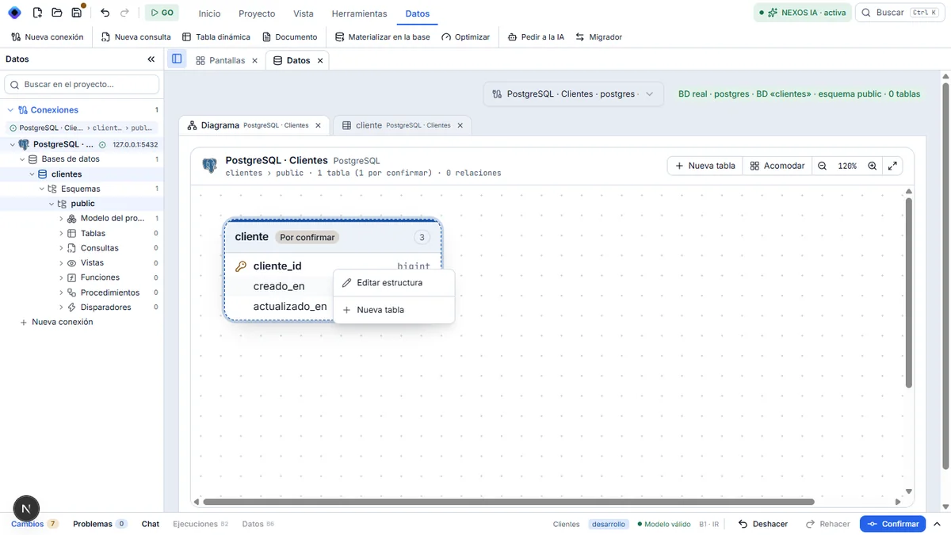Collapse the Esquemas node
This screenshot has height=535, width=951.
(42, 189)
